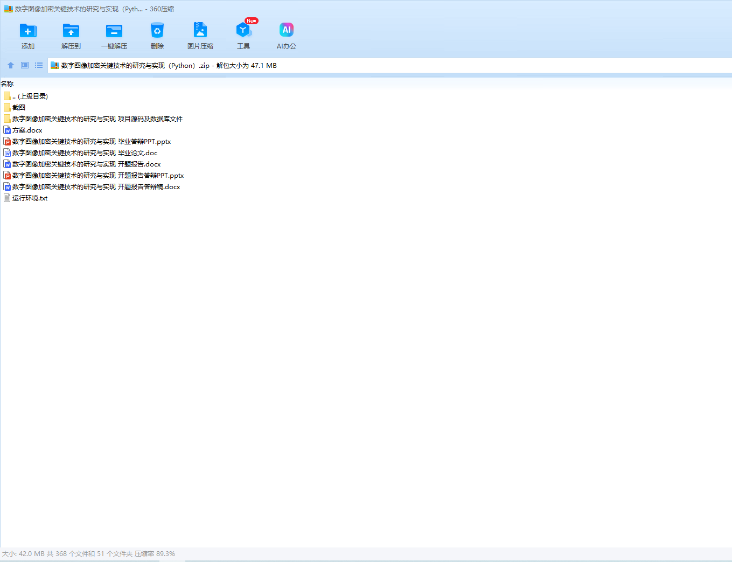This screenshot has width=732, height=562.
Task: Select file 方案.docx
Action: [x=23, y=130]
